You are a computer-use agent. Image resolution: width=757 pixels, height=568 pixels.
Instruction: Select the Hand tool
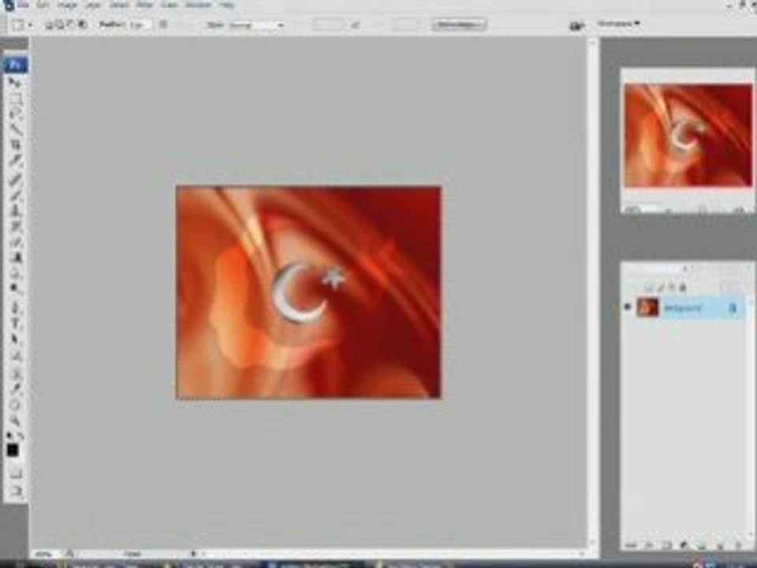coord(15,405)
